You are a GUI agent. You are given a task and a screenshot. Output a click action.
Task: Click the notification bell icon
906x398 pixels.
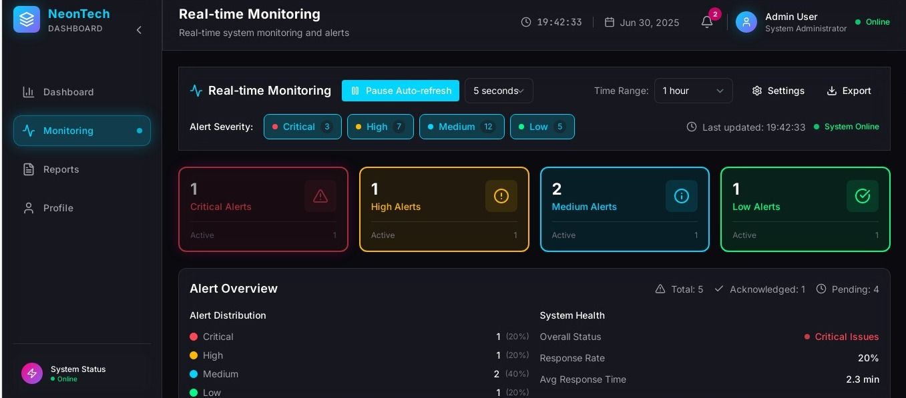(x=706, y=22)
